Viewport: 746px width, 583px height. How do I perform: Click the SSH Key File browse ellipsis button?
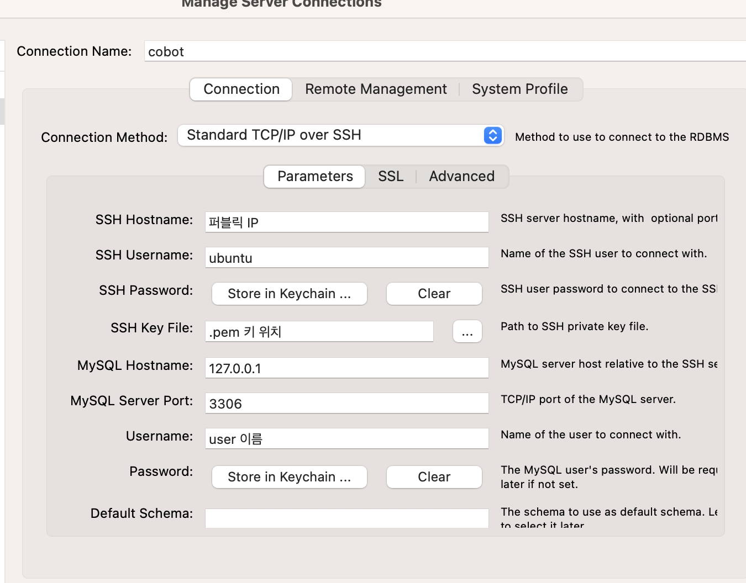pyautogui.click(x=467, y=331)
